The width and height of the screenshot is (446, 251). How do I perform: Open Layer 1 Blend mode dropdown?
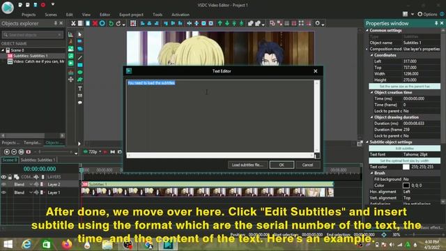tap(31, 192)
